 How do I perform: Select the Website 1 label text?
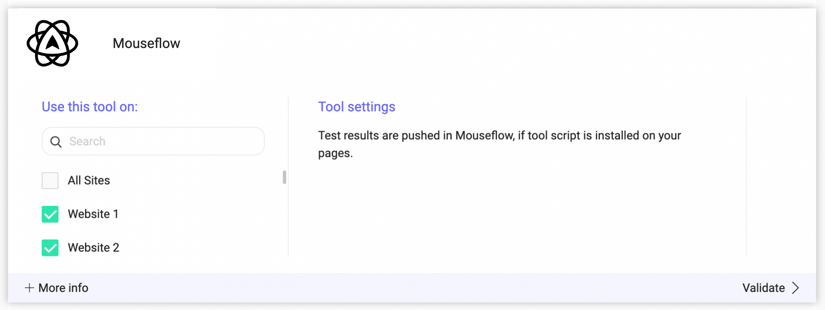coord(93,214)
